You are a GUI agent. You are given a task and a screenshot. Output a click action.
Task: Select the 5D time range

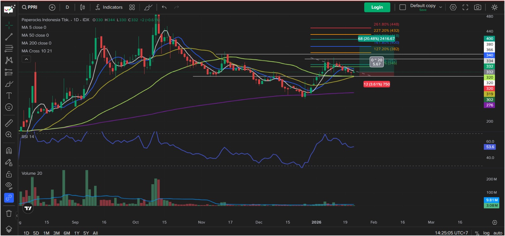coord(36,233)
